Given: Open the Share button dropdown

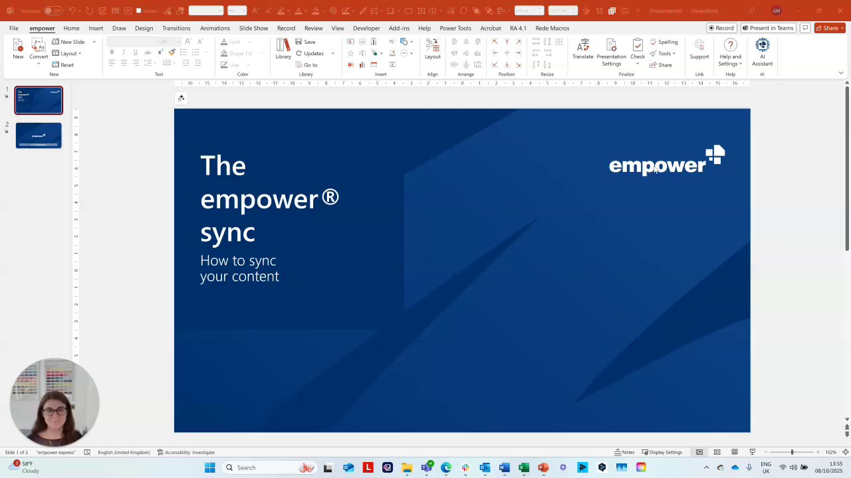Looking at the screenshot, I should [842, 28].
